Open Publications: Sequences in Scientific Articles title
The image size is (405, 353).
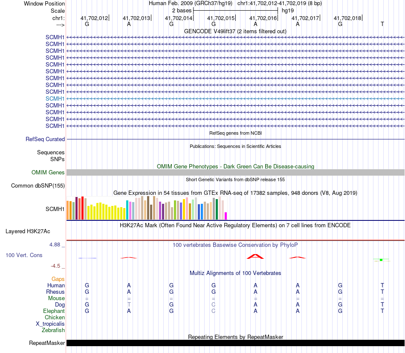click(x=235, y=146)
